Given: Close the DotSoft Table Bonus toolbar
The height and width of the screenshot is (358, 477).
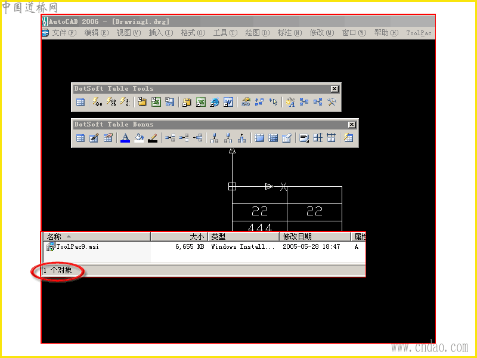Looking at the screenshot, I should (x=352, y=124).
